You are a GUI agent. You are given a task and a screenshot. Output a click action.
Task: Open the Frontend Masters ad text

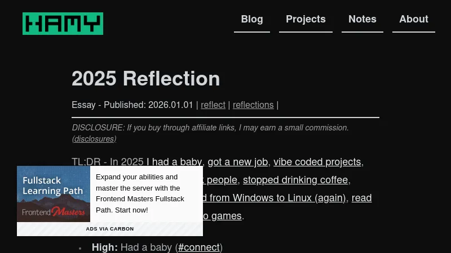140,193
